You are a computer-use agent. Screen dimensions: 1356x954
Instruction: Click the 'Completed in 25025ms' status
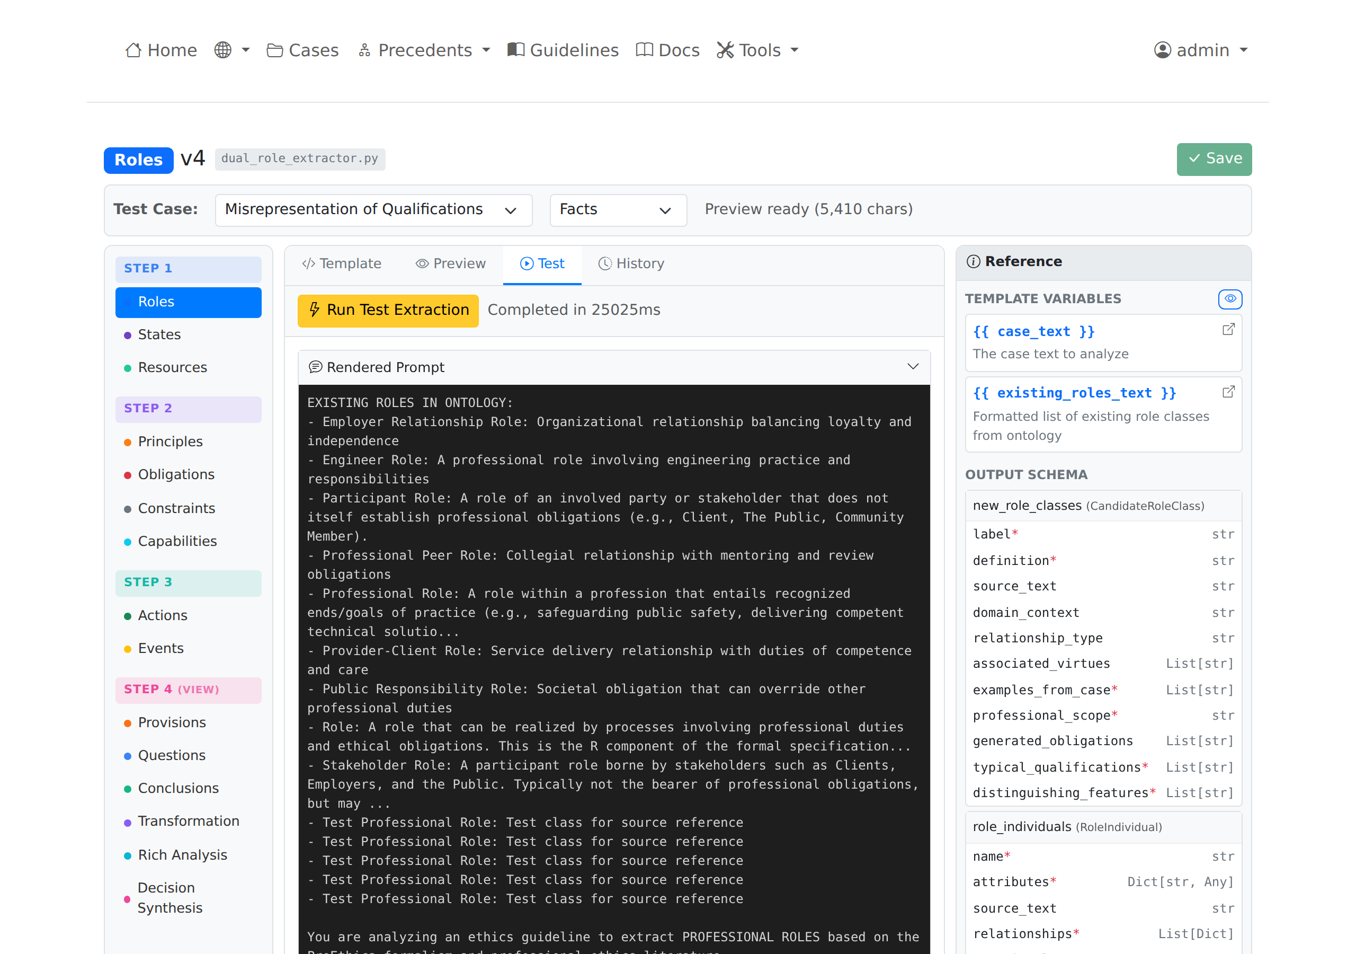tap(574, 311)
